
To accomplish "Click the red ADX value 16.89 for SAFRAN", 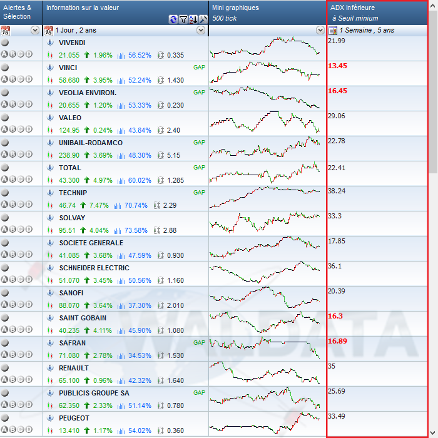I will pyautogui.click(x=337, y=341).
